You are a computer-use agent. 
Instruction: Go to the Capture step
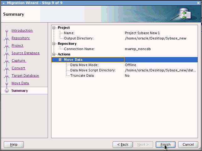click(x=19, y=60)
